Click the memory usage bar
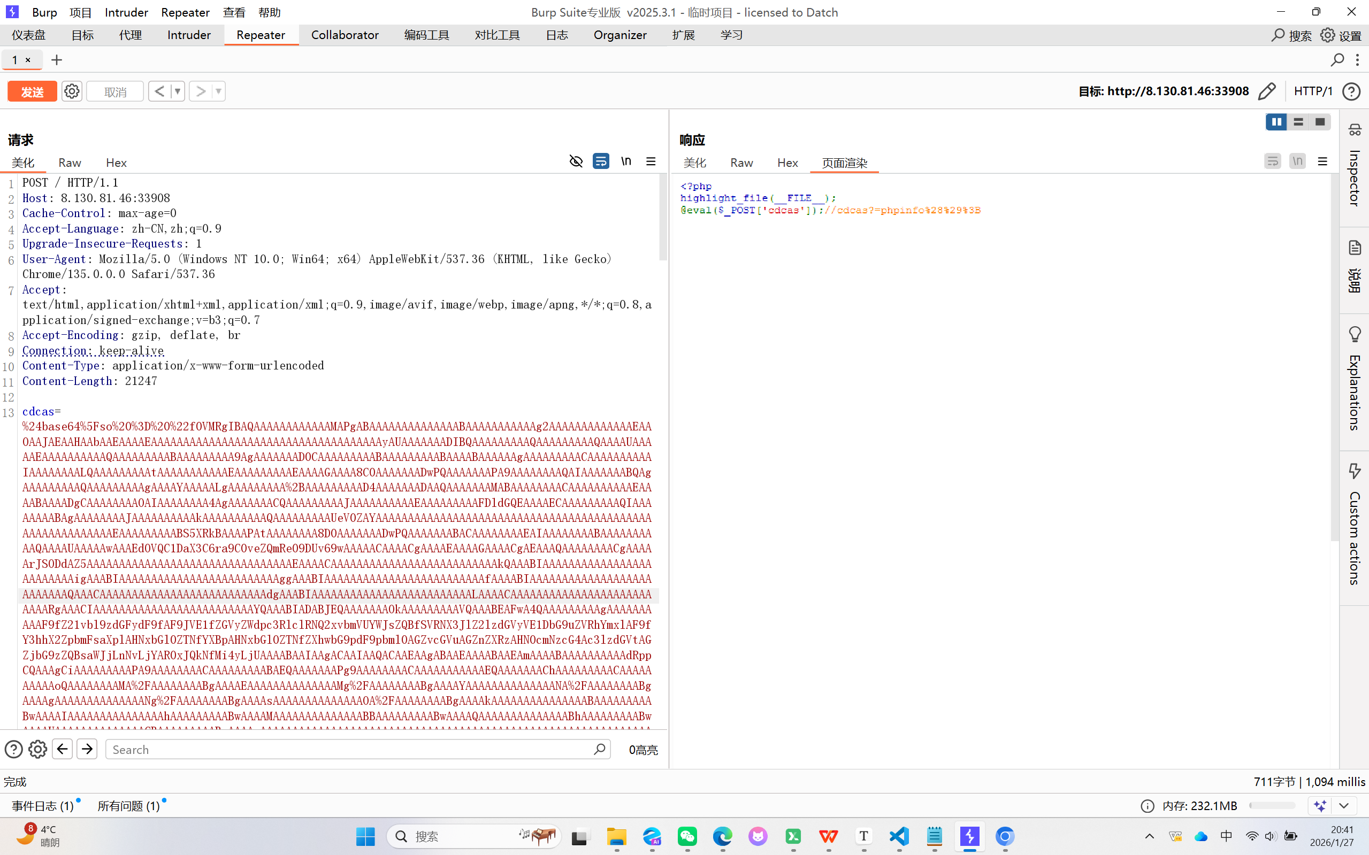1369x855 pixels. (x=1272, y=806)
